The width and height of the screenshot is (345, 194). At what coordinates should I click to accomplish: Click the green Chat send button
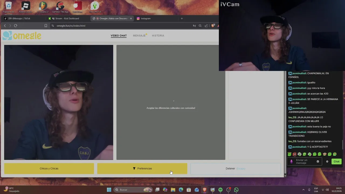pos(336,161)
